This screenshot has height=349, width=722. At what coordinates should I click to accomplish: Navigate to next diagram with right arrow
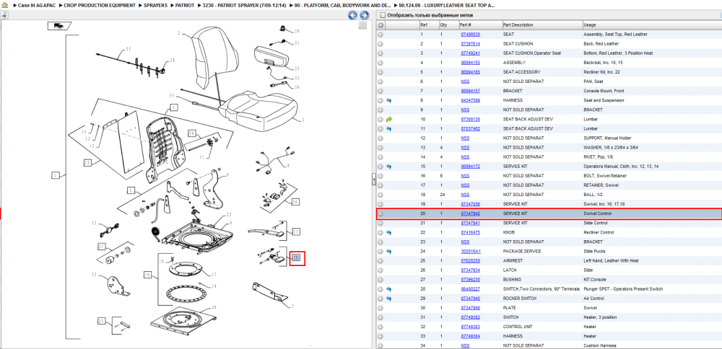pos(363,15)
